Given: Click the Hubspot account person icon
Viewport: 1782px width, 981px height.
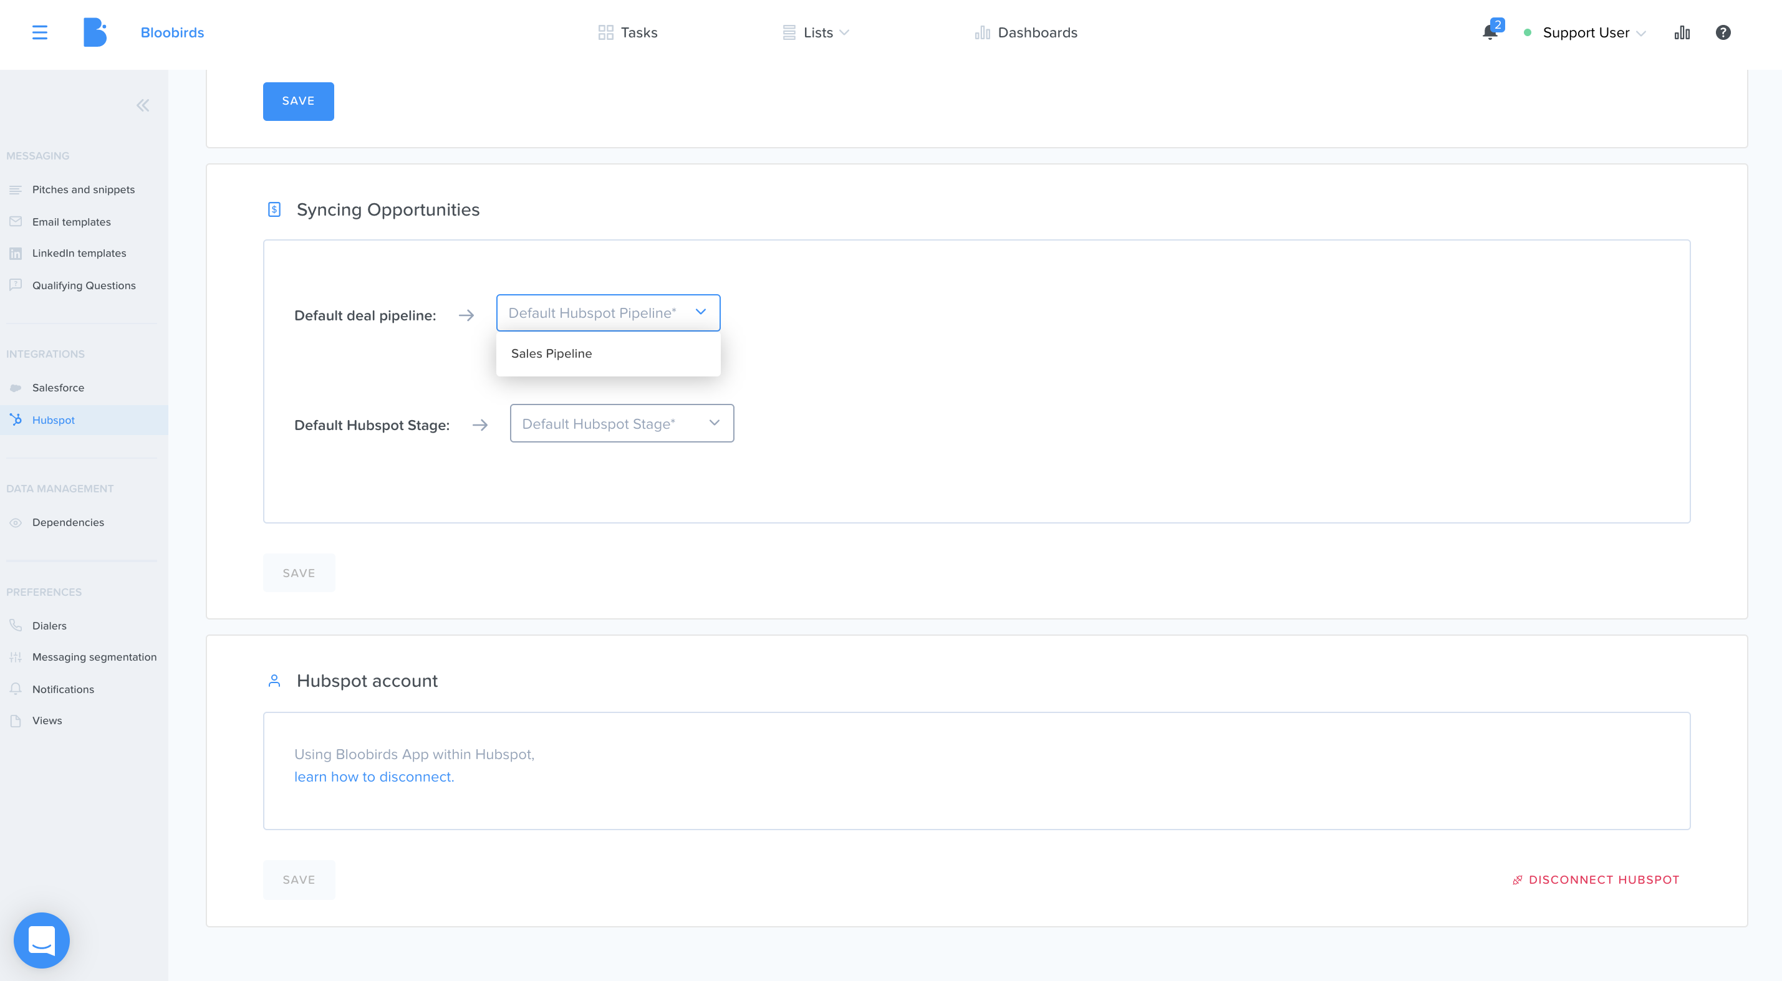Looking at the screenshot, I should (x=274, y=681).
